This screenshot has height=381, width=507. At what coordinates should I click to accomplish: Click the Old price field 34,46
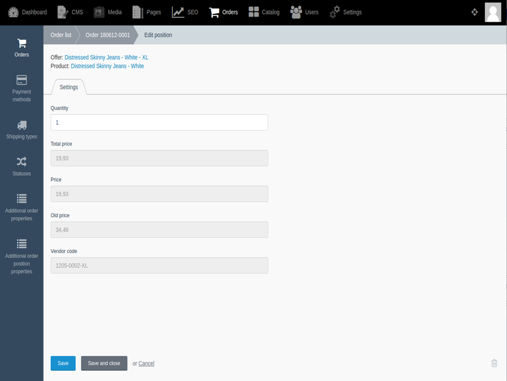(159, 230)
